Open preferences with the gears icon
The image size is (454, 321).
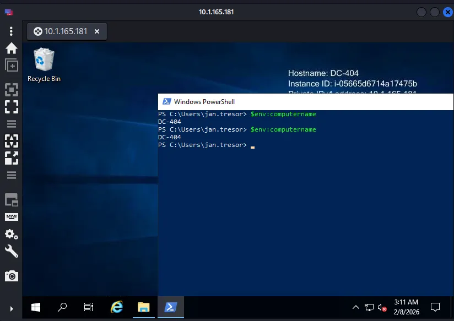pos(11,234)
